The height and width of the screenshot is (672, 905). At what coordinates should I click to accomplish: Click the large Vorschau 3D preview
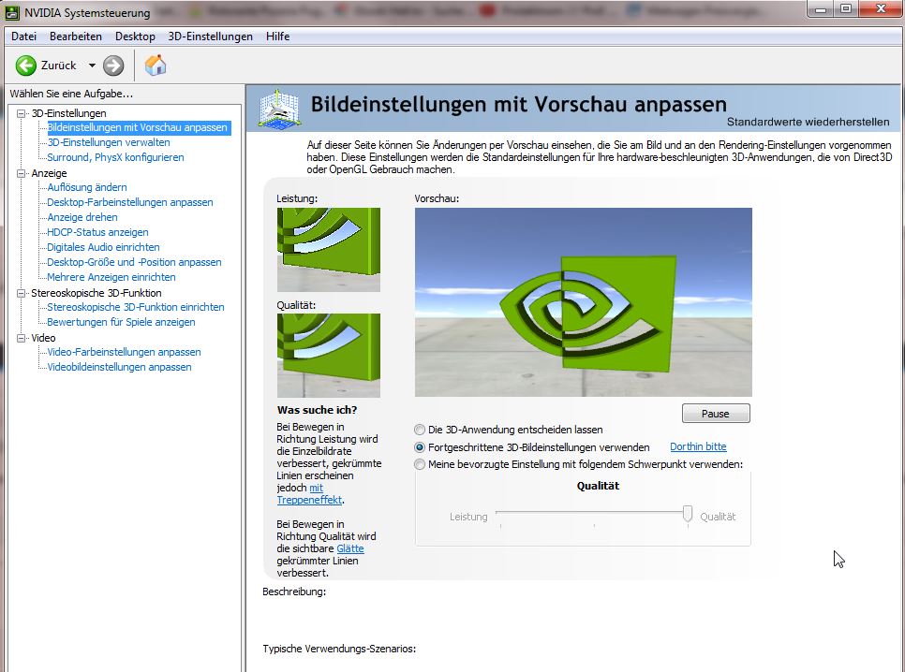pos(584,302)
